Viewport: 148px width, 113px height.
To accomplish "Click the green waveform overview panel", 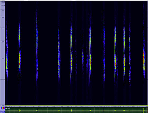I will coord(76,110).
